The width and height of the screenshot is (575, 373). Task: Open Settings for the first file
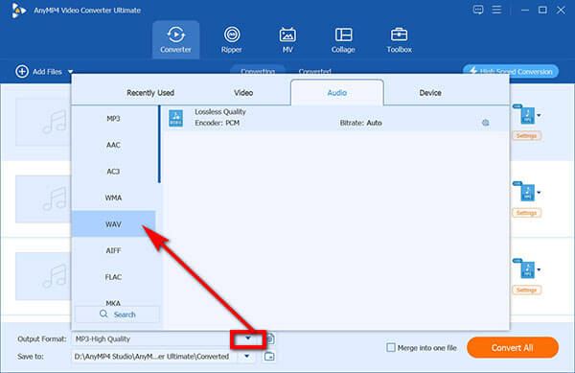(x=526, y=136)
